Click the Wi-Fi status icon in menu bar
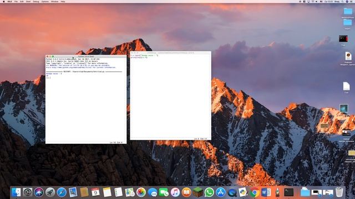 coord(313,1)
